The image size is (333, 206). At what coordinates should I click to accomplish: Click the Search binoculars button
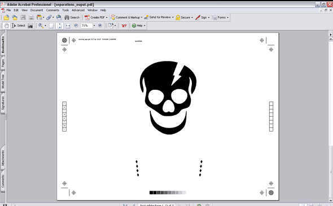72,17
